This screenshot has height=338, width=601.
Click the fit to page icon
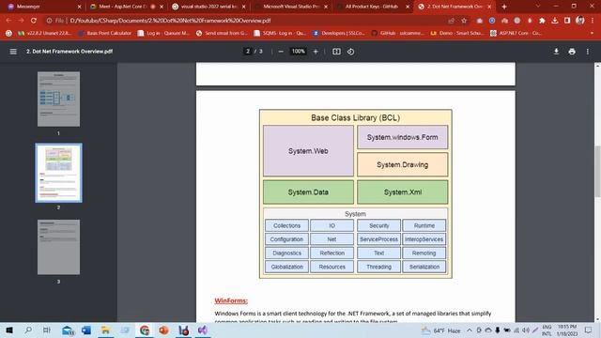[x=336, y=52]
